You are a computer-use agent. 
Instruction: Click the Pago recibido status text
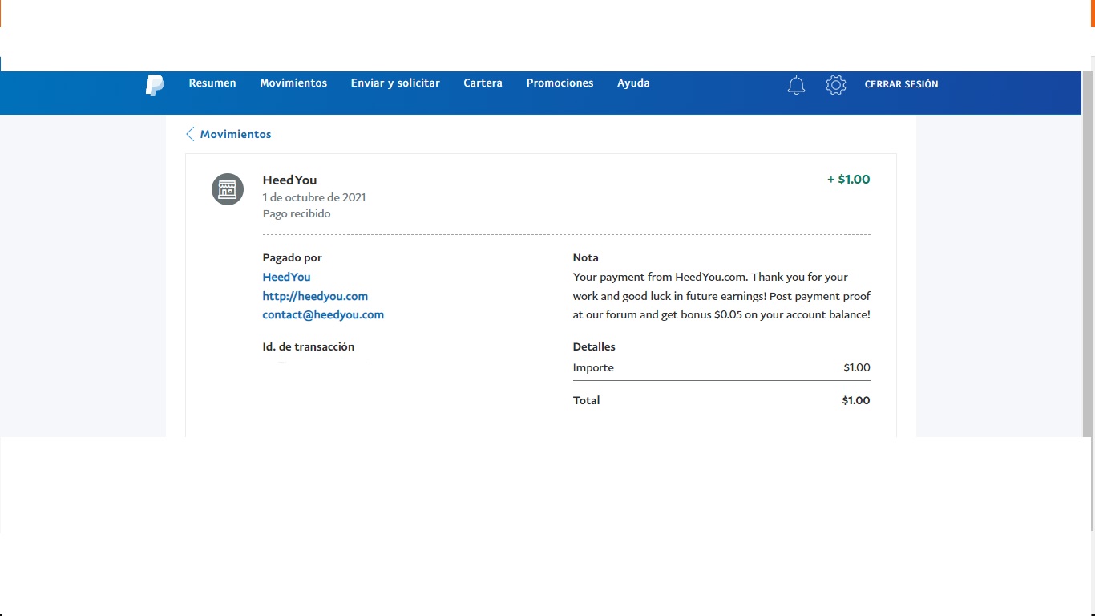[297, 214]
